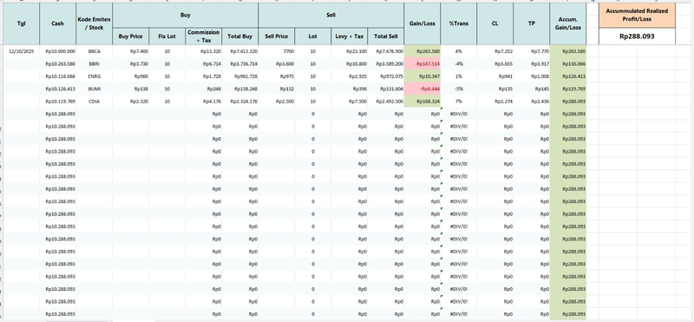Viewport: 694px width, 322px height.
Task: Select the merged Buy header cell
Action: click(x=185, y=16)
